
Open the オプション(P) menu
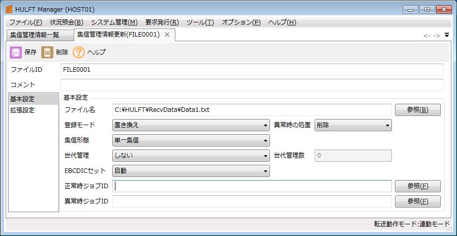tap(241, 22)
